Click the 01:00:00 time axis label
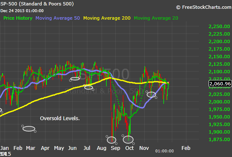 click(164, 151)
